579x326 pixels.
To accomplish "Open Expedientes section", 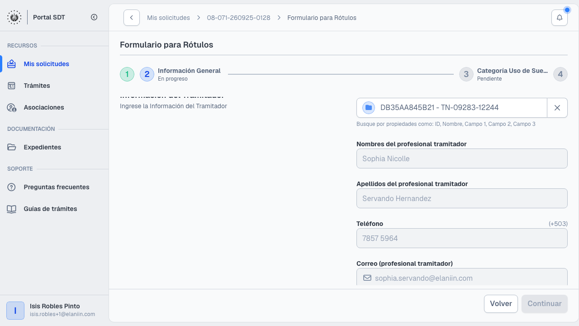I will pos(54,147).
